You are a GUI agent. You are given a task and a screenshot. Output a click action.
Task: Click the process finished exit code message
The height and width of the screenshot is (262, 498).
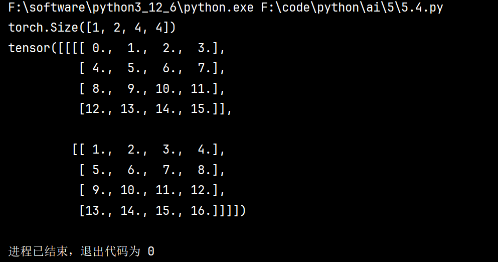(81, 251)
